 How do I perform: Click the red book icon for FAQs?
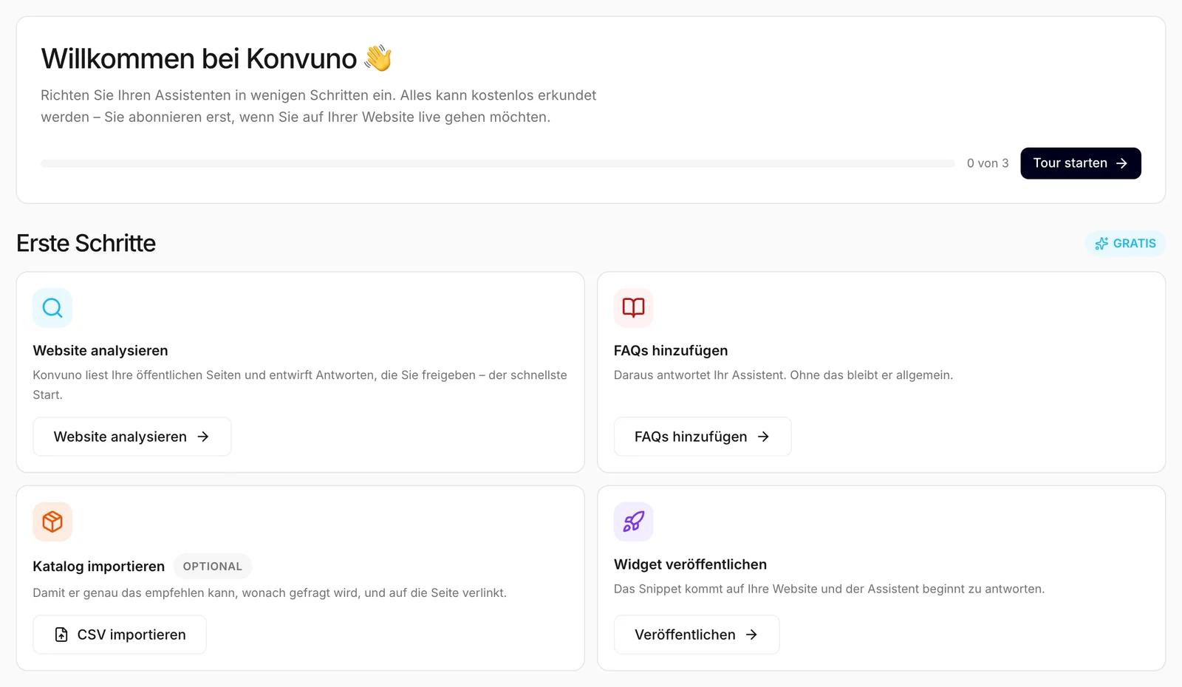[x=634, y=307]
